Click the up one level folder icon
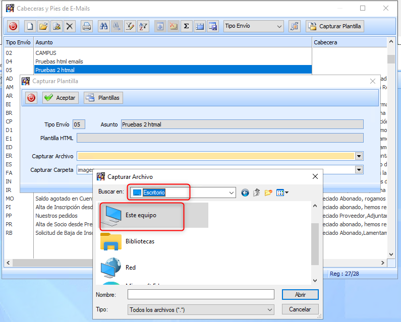This screenshot has width=401, height=322. click(257, 192)
